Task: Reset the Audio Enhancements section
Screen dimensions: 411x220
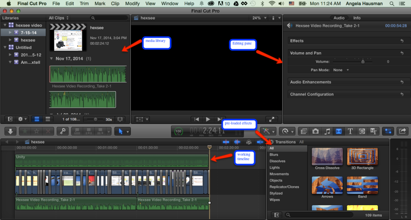Action: [x=402, y=82]
